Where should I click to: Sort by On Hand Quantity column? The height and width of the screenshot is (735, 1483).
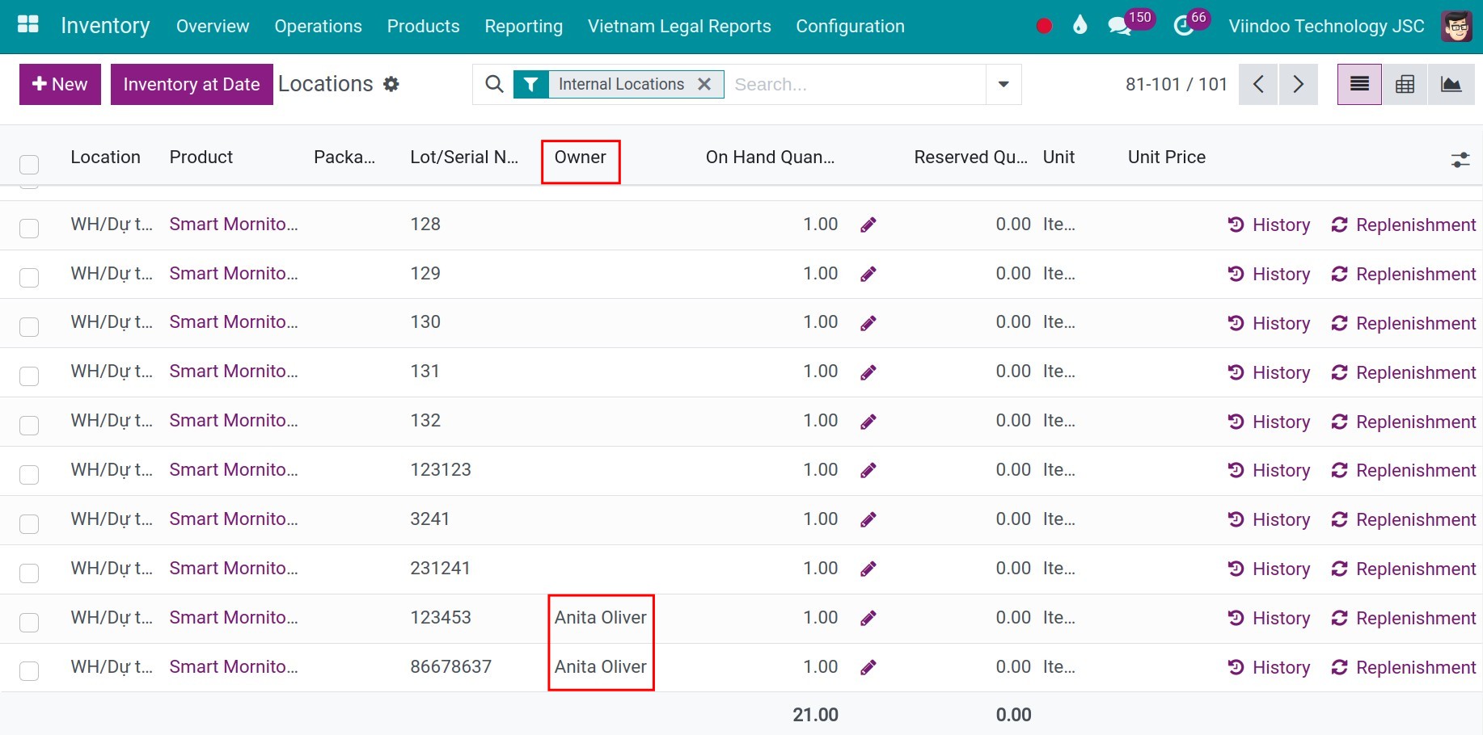pos(770,157)
